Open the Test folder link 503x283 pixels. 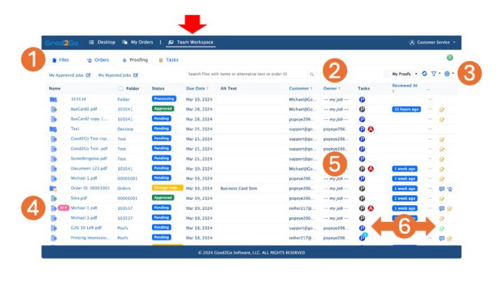click(75, 128)
